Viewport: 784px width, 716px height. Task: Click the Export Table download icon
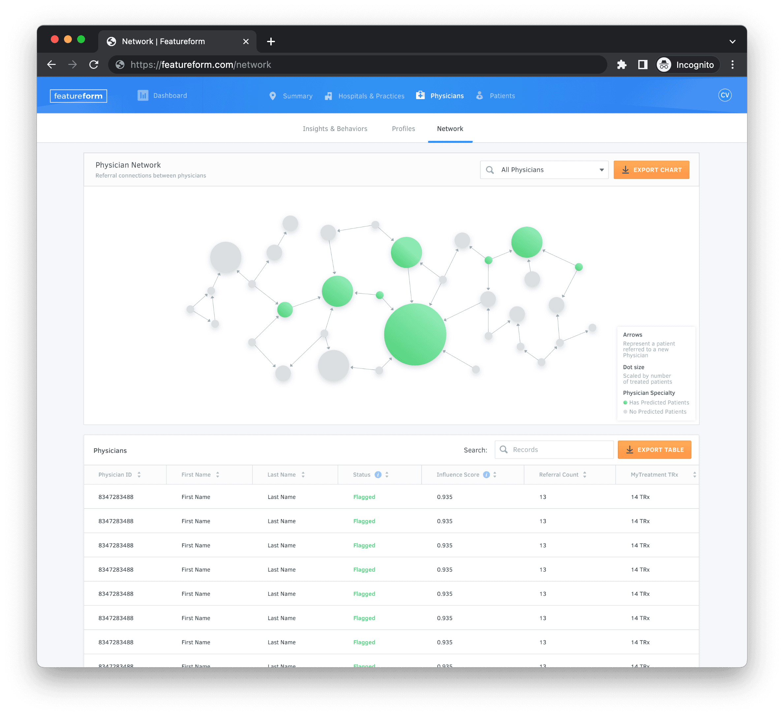[x=629, y=450]
